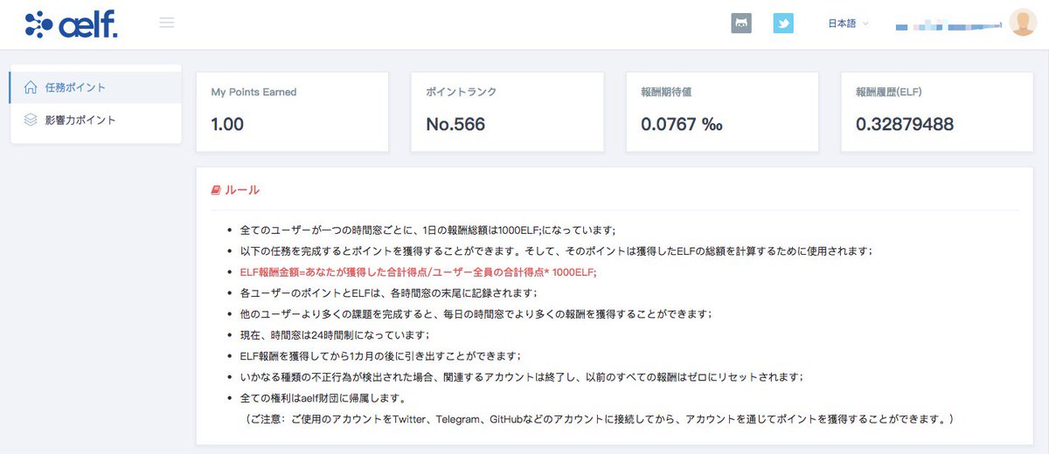
Task: Click the red ELF報酬金額 formula line
Action: [418, 272]
